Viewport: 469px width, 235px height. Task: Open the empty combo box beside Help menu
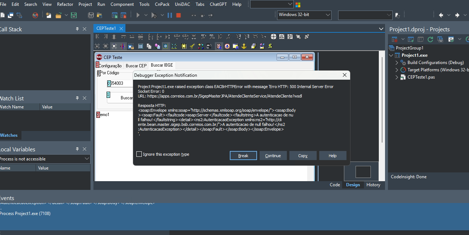click(272, 4)
